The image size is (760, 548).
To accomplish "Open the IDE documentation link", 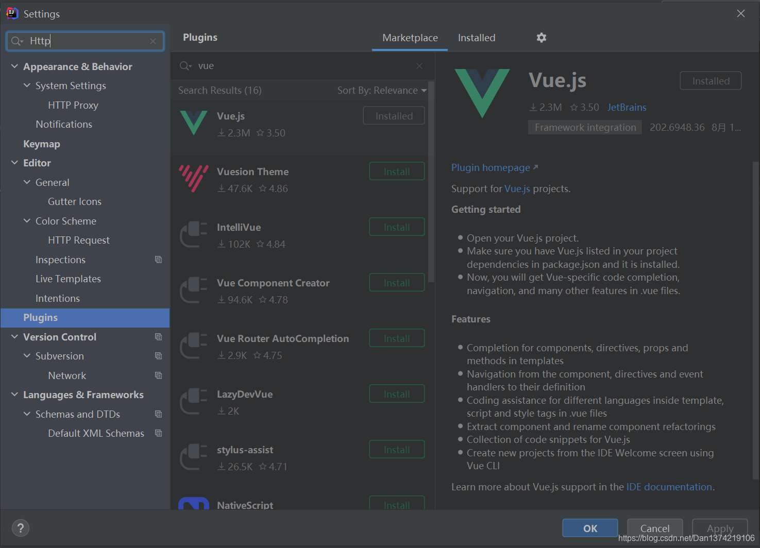I will [669, 487].
